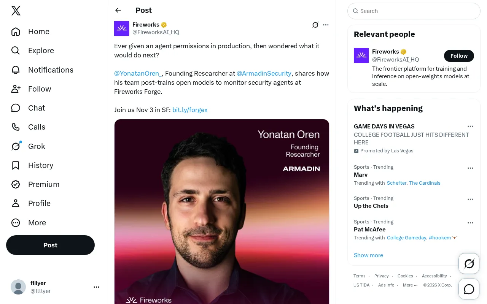487x304 pixels.
Task: Expand More footer links menu
Action: tap(410, 285)
